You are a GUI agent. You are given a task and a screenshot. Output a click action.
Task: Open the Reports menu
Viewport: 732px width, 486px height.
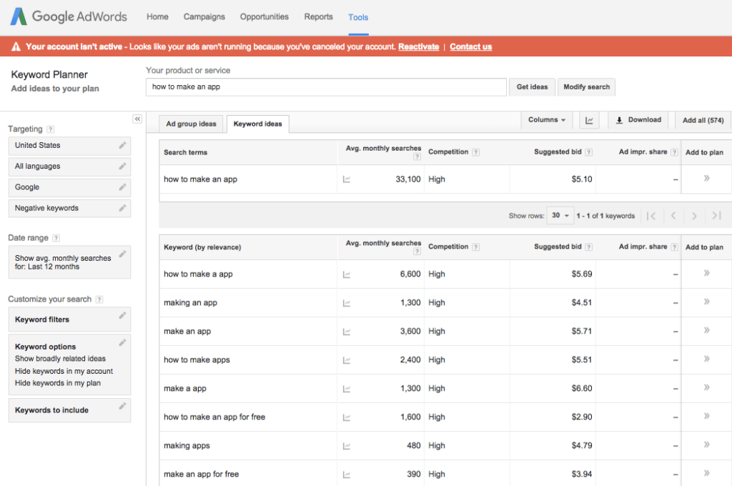click(318, 17)
